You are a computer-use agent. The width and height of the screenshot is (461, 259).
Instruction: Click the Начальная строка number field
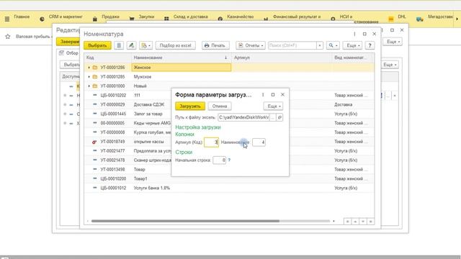click(219, 160)
